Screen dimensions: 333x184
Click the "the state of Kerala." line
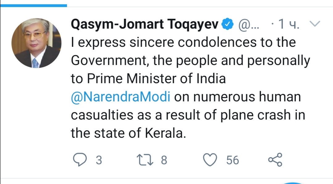[x=129, y=133]
